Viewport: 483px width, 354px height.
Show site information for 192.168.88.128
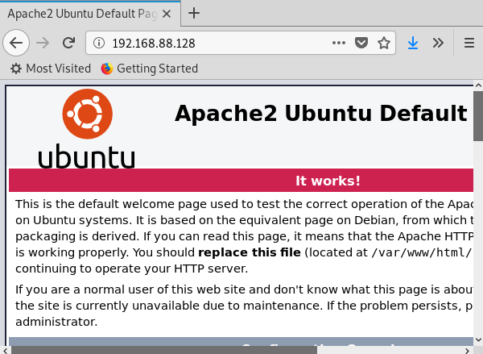coord(98,43)
